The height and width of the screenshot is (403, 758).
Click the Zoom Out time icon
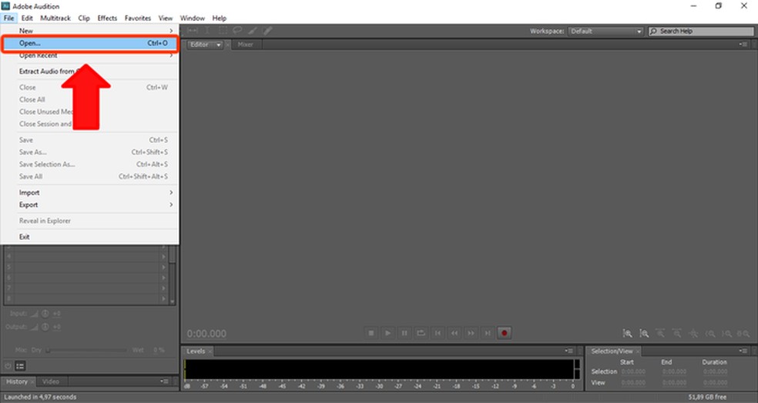click(677, 334)
